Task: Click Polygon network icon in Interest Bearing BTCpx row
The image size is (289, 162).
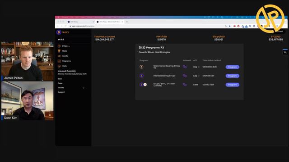Action: click(185, 76)
